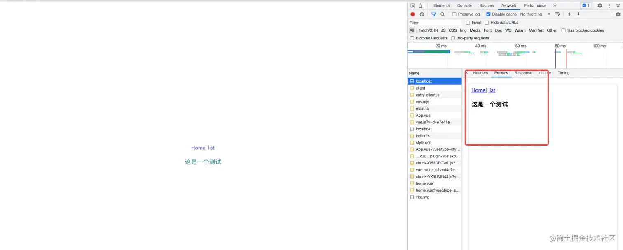Viewport: 623px width, 250px height.
Task: Select the env.mjs request row
Action: [435, 102]
